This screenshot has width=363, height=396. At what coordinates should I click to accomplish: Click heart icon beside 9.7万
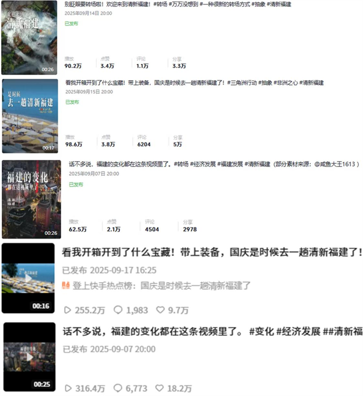161,310
